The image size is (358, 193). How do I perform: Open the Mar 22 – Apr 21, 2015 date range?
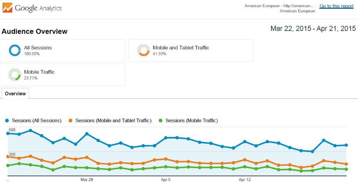pyautogui.click(x=313, y=29)
